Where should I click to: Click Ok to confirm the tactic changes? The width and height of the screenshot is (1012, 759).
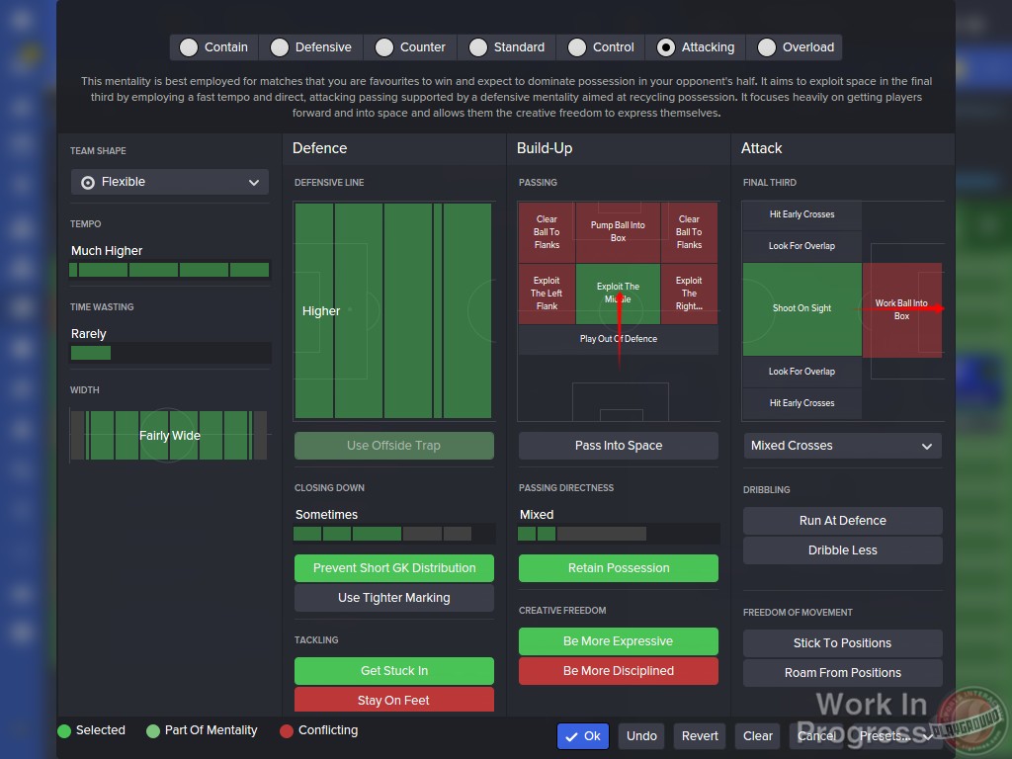582,736
